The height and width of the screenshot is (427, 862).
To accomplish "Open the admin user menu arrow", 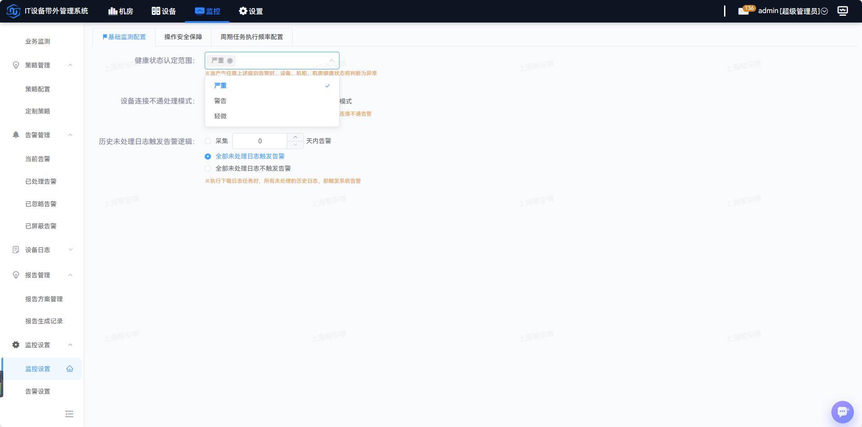I will click(824, 11).
